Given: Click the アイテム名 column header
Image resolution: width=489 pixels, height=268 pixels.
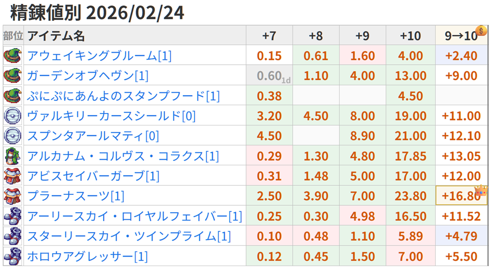Looking at the screenshot, I should 56,36.
